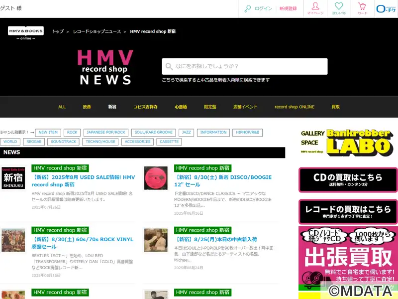The image size is (398, 299).
Task: Select the 店舗イベント navigation tab
Action: point(245,107)
